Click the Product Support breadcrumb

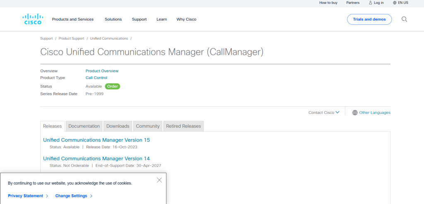pyautogui.click(x=71, y=38)
